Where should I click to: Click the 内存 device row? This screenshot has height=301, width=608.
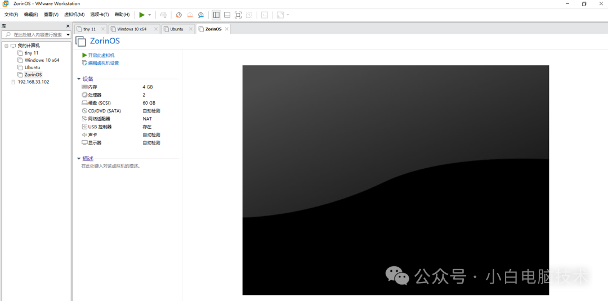pos(130,87)
